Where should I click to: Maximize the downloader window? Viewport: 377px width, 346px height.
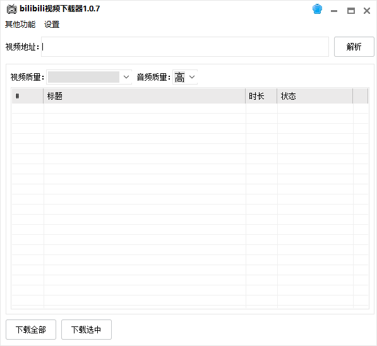pos(351,11)
